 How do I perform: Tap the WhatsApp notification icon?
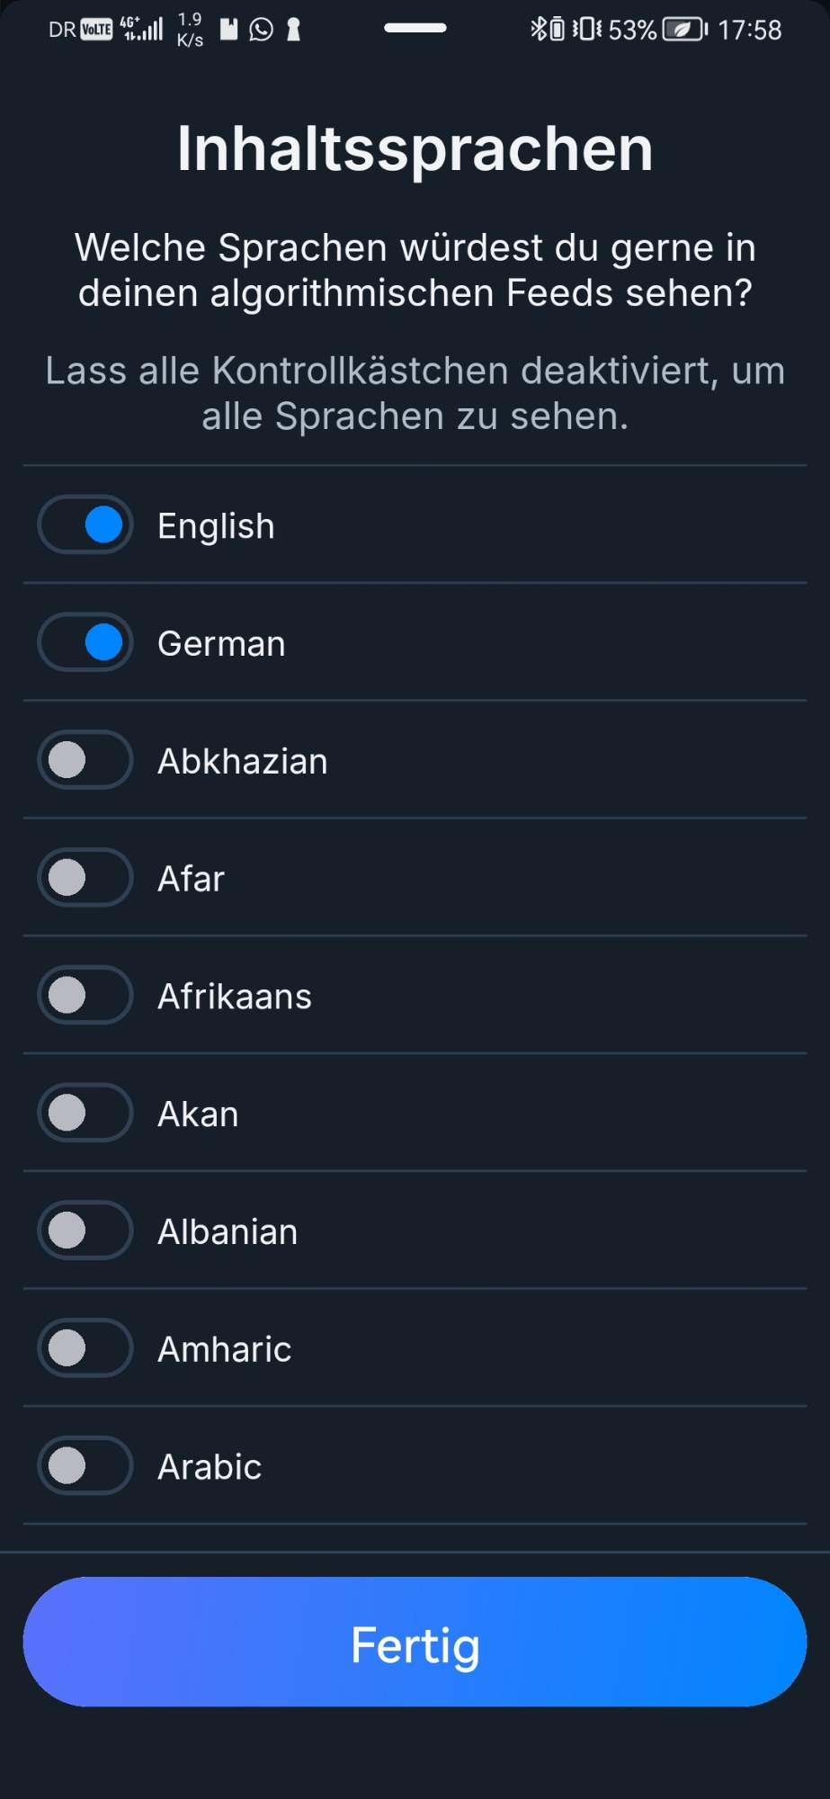262,30
